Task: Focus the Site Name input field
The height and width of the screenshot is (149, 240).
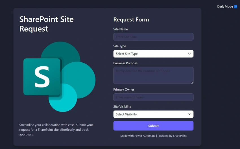Action: (x=153, y=37)
